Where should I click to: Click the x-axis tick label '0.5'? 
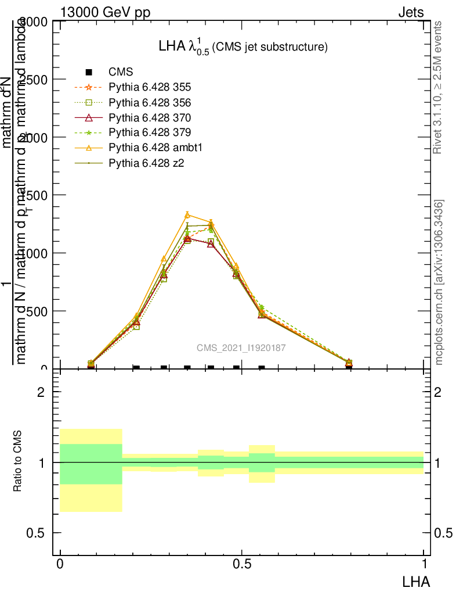[242, 564]
